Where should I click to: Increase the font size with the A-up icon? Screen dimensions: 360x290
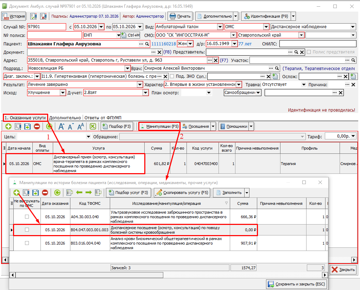pyautogui.click(x=61, y=126)
